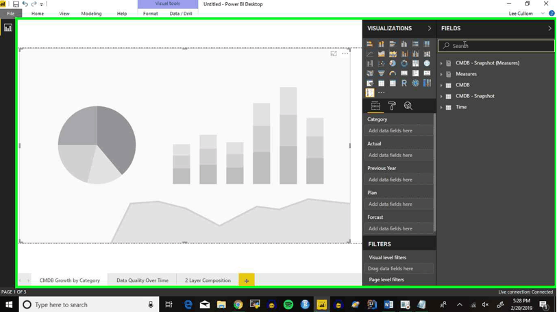Select the Pie chart visual

393,64
